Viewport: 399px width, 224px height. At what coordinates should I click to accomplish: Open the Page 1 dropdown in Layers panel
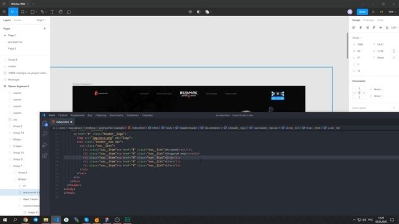click(x=41, y=20)
